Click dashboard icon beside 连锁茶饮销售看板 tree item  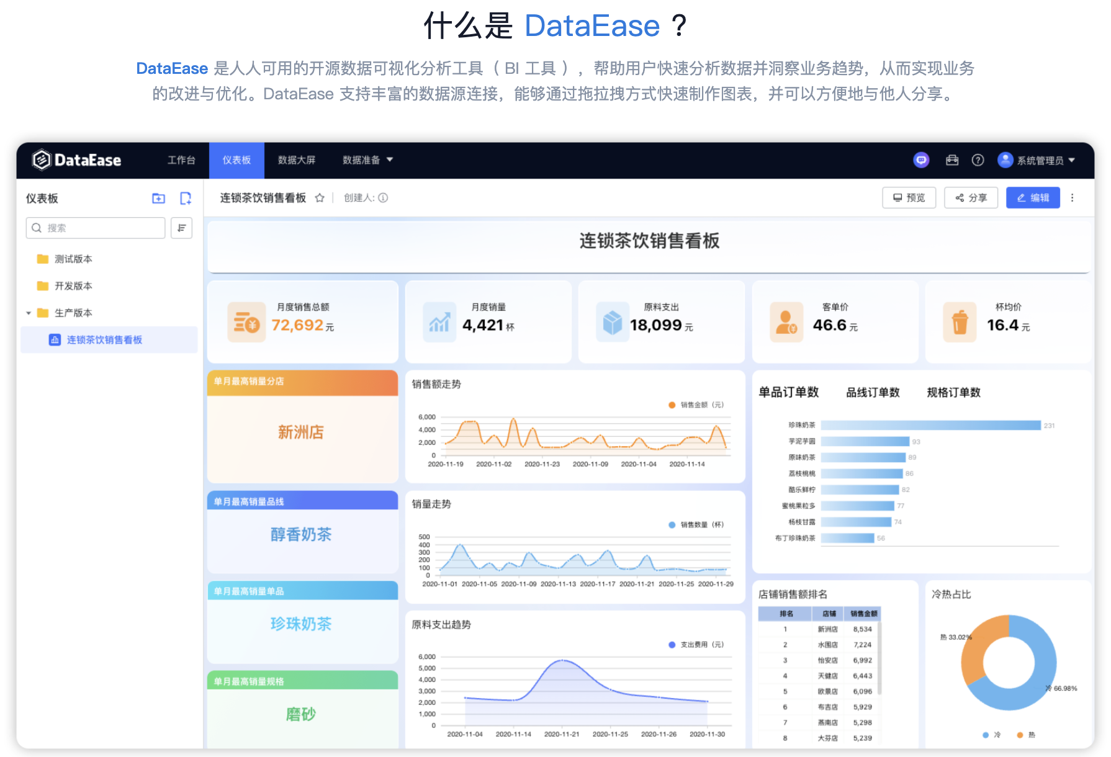(x=55, y=340)
